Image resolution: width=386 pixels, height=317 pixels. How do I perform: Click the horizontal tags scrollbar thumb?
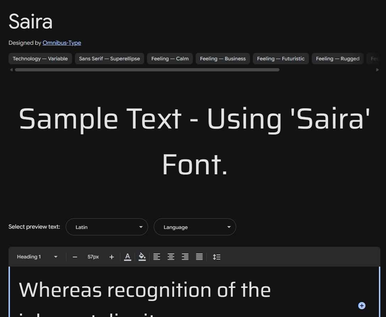click(x=147, y=70)
